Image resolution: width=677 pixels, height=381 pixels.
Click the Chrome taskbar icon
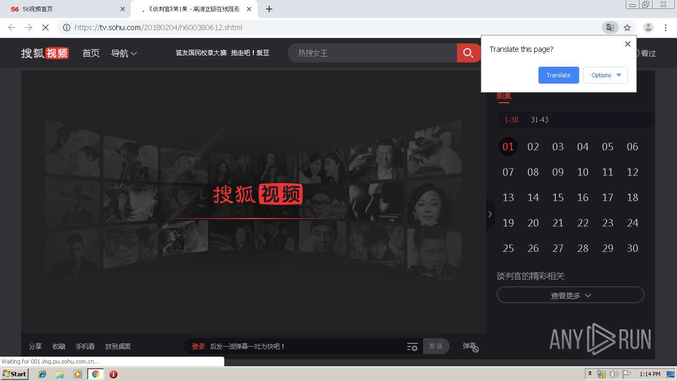pyautogui.click(x=95, y=374)
